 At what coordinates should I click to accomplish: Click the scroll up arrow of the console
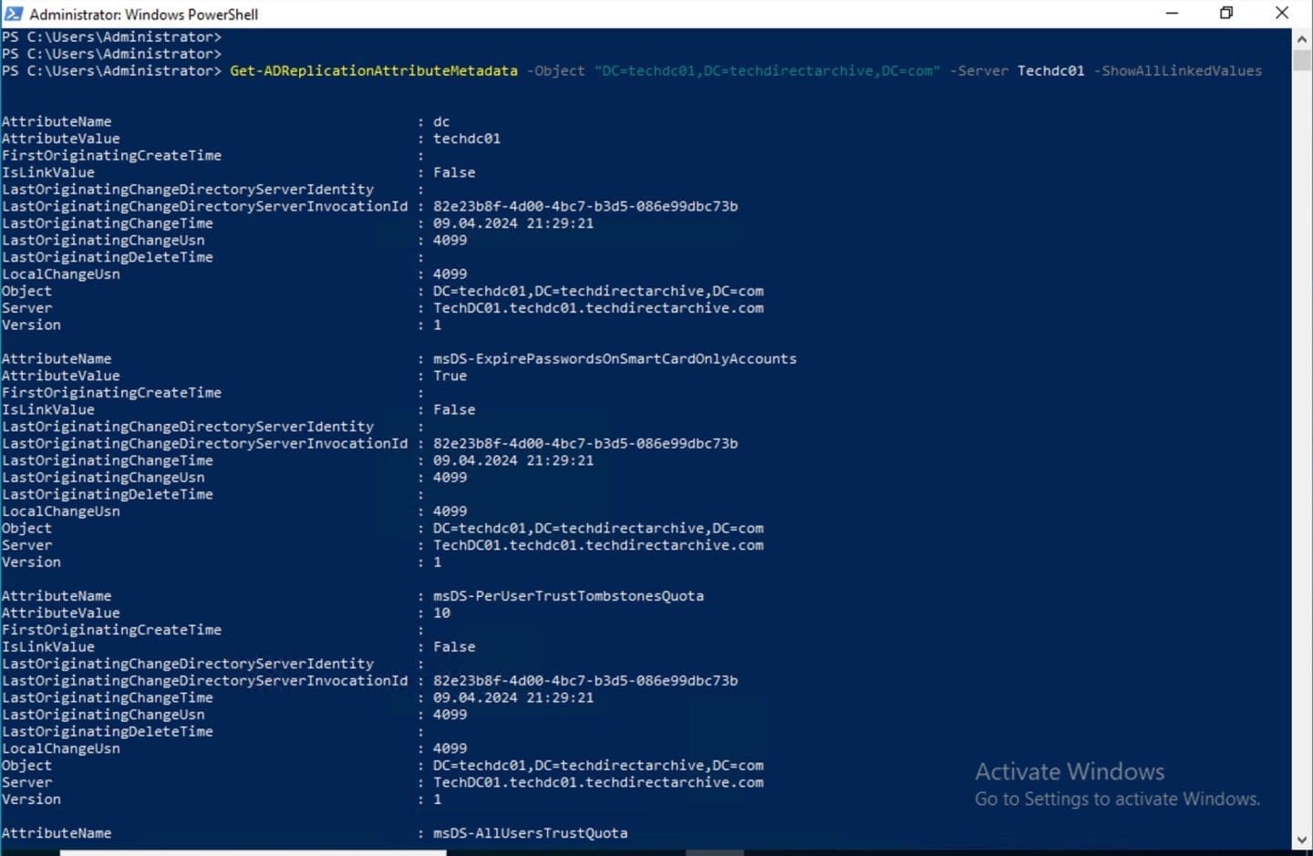click(x=1301, y=39)
